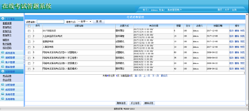
Task: Click 修改 for 2017岗前培训
Action: pos(231,31)
